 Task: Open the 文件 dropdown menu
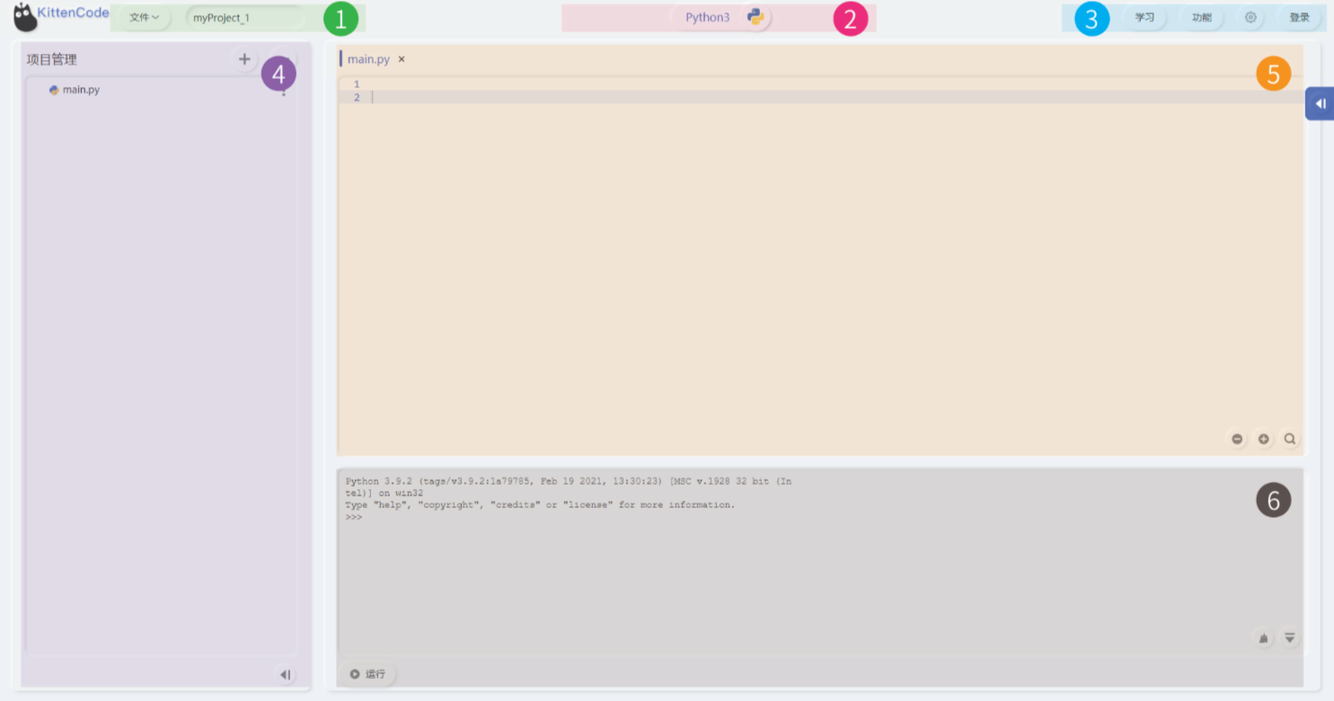pos(144,17)
